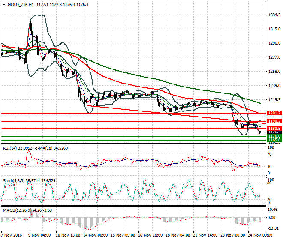The image size is (283, 240).
Task: Click the 10 Nov 13:00 time label
Action: click(68, 235)
